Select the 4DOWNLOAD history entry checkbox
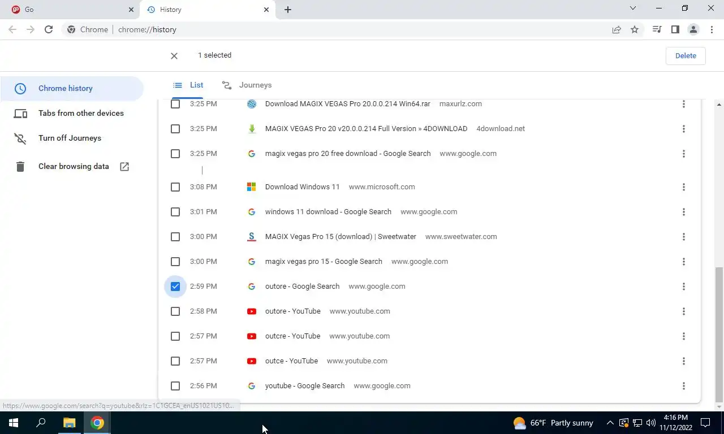This screenshot has height=434, width=724. tap(175, 129)
